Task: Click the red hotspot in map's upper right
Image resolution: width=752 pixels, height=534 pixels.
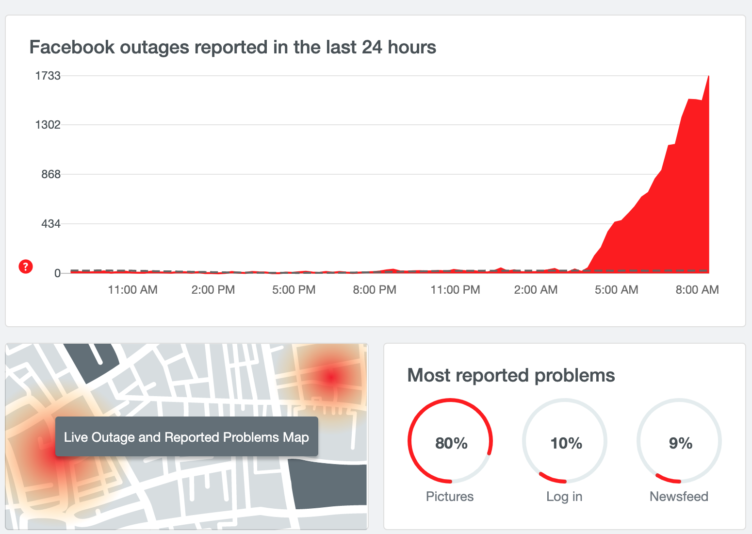Action: 331,377
